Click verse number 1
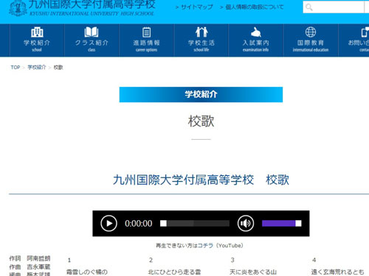Image resolution: width=369 pixels, height=276 pixels. click(x=69, y=260)
